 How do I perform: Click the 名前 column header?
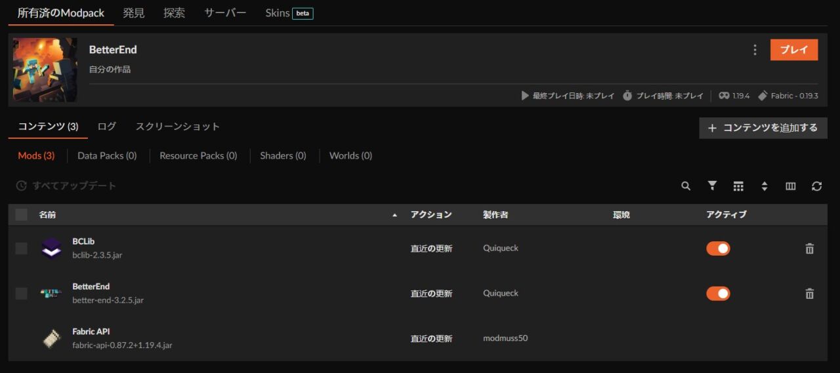[x=47, y=214]
